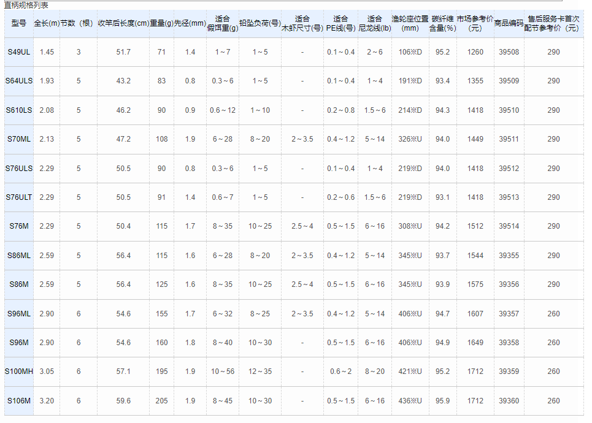Image resolution: width=592 pixels, height=423 pixels.
Task: Select model cell S70ML
Action: click(19, 139)
